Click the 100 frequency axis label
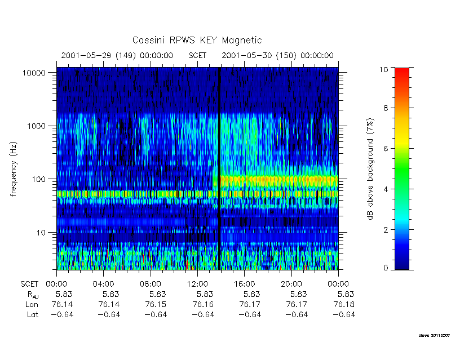This screenshot has height=338, width=451. 38,179
